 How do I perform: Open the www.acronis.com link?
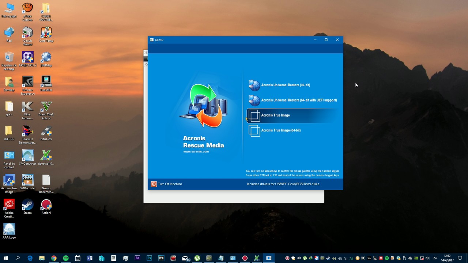click(x=196, y=152)
